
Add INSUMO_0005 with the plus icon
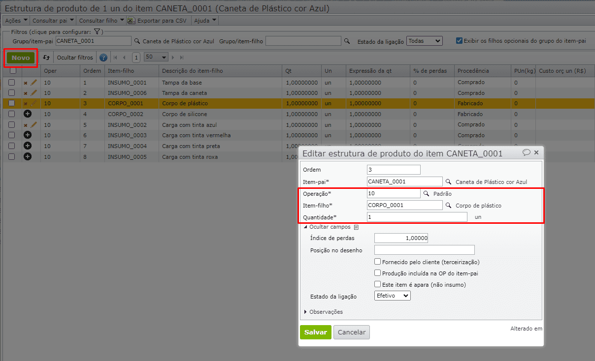(x=28, y=156)
